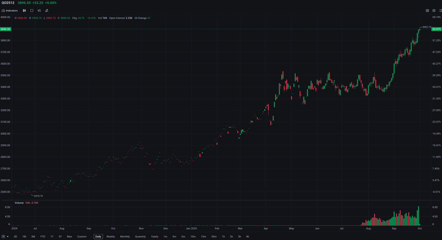Click the Chg +8.75 readout
This screenshot has width=442, height=240.
point(78,18)
